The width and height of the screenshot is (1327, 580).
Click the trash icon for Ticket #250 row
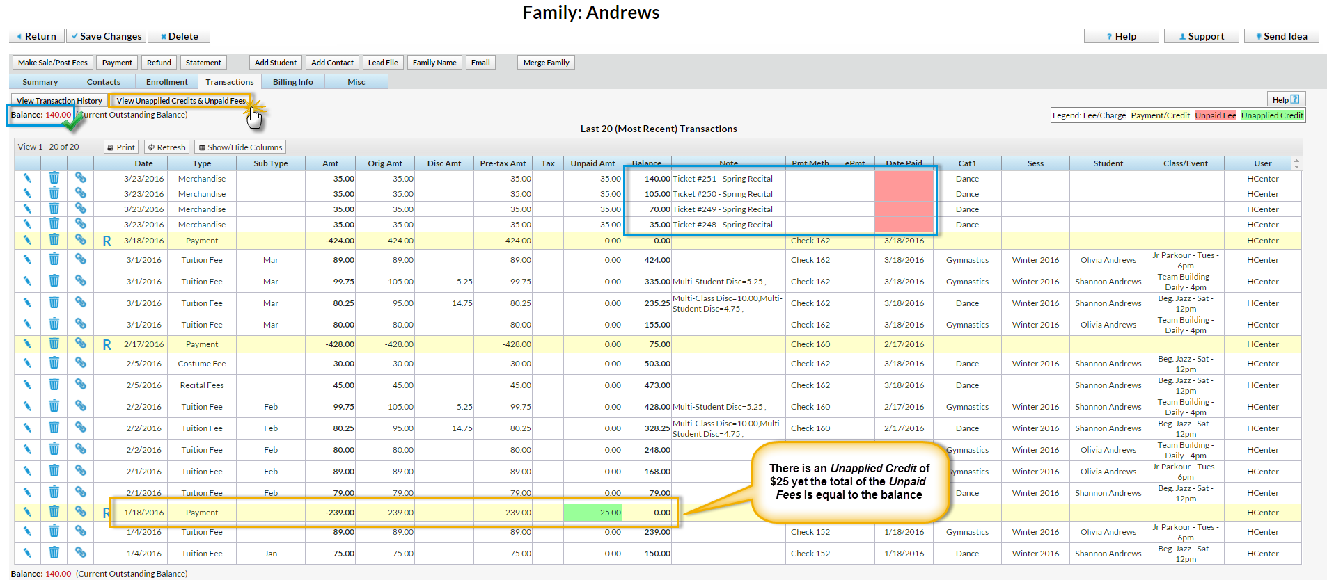tap(54, 193)
